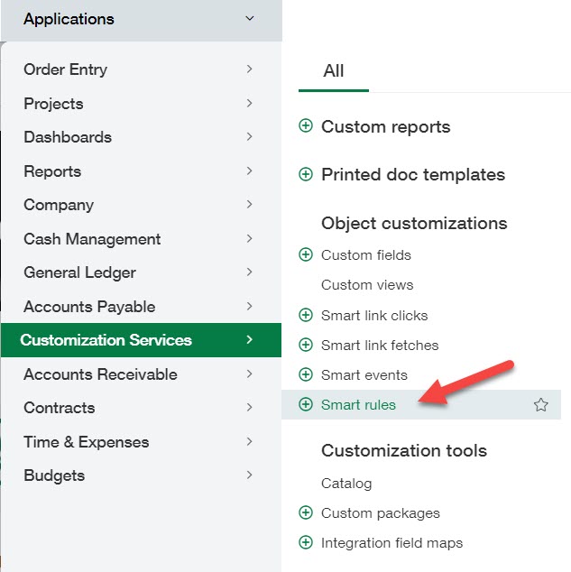Open the Accounts Payable menu
Screen dimensions: 571x572
89,307
